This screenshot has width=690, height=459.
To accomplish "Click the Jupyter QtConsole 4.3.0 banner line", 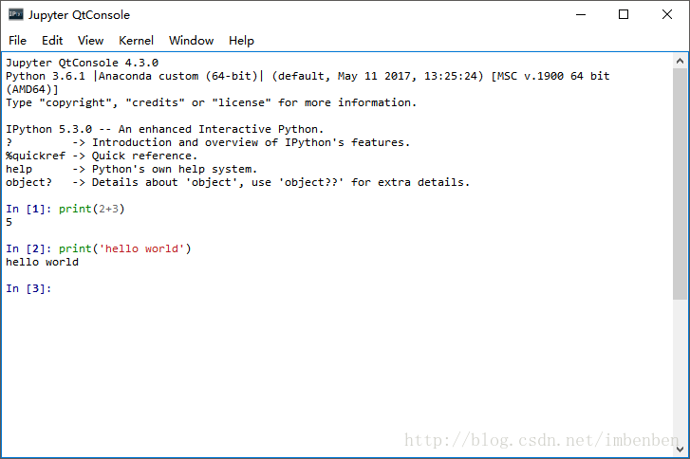I will (x=82, y=63).
